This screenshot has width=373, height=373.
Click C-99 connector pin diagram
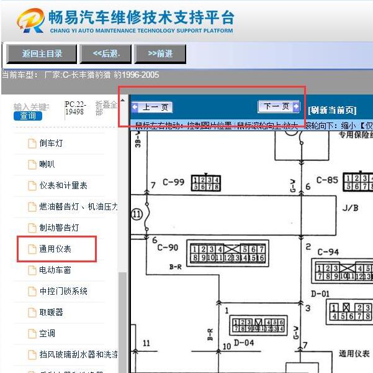pyautogui.click(x=206, y=183)
